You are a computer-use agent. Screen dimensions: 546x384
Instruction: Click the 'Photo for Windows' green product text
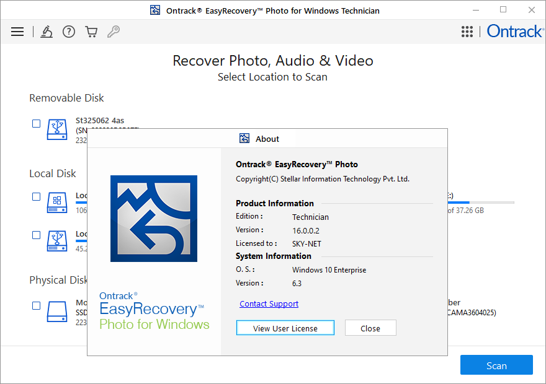tap(154, 324)
